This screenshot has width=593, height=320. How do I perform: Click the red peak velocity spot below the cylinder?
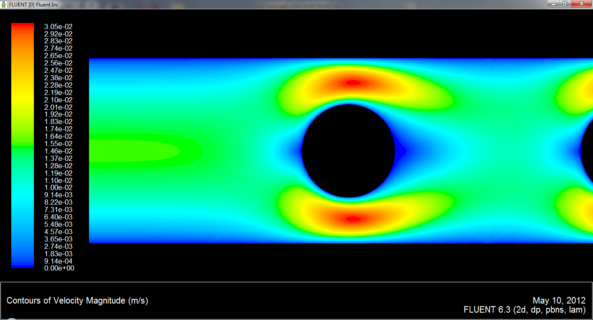coord(353,219)
